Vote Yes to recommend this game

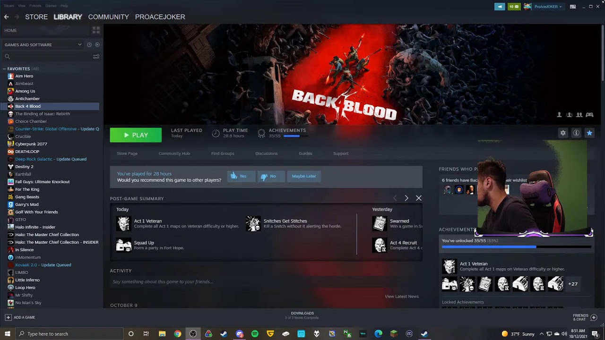click(x=241, y=176)
